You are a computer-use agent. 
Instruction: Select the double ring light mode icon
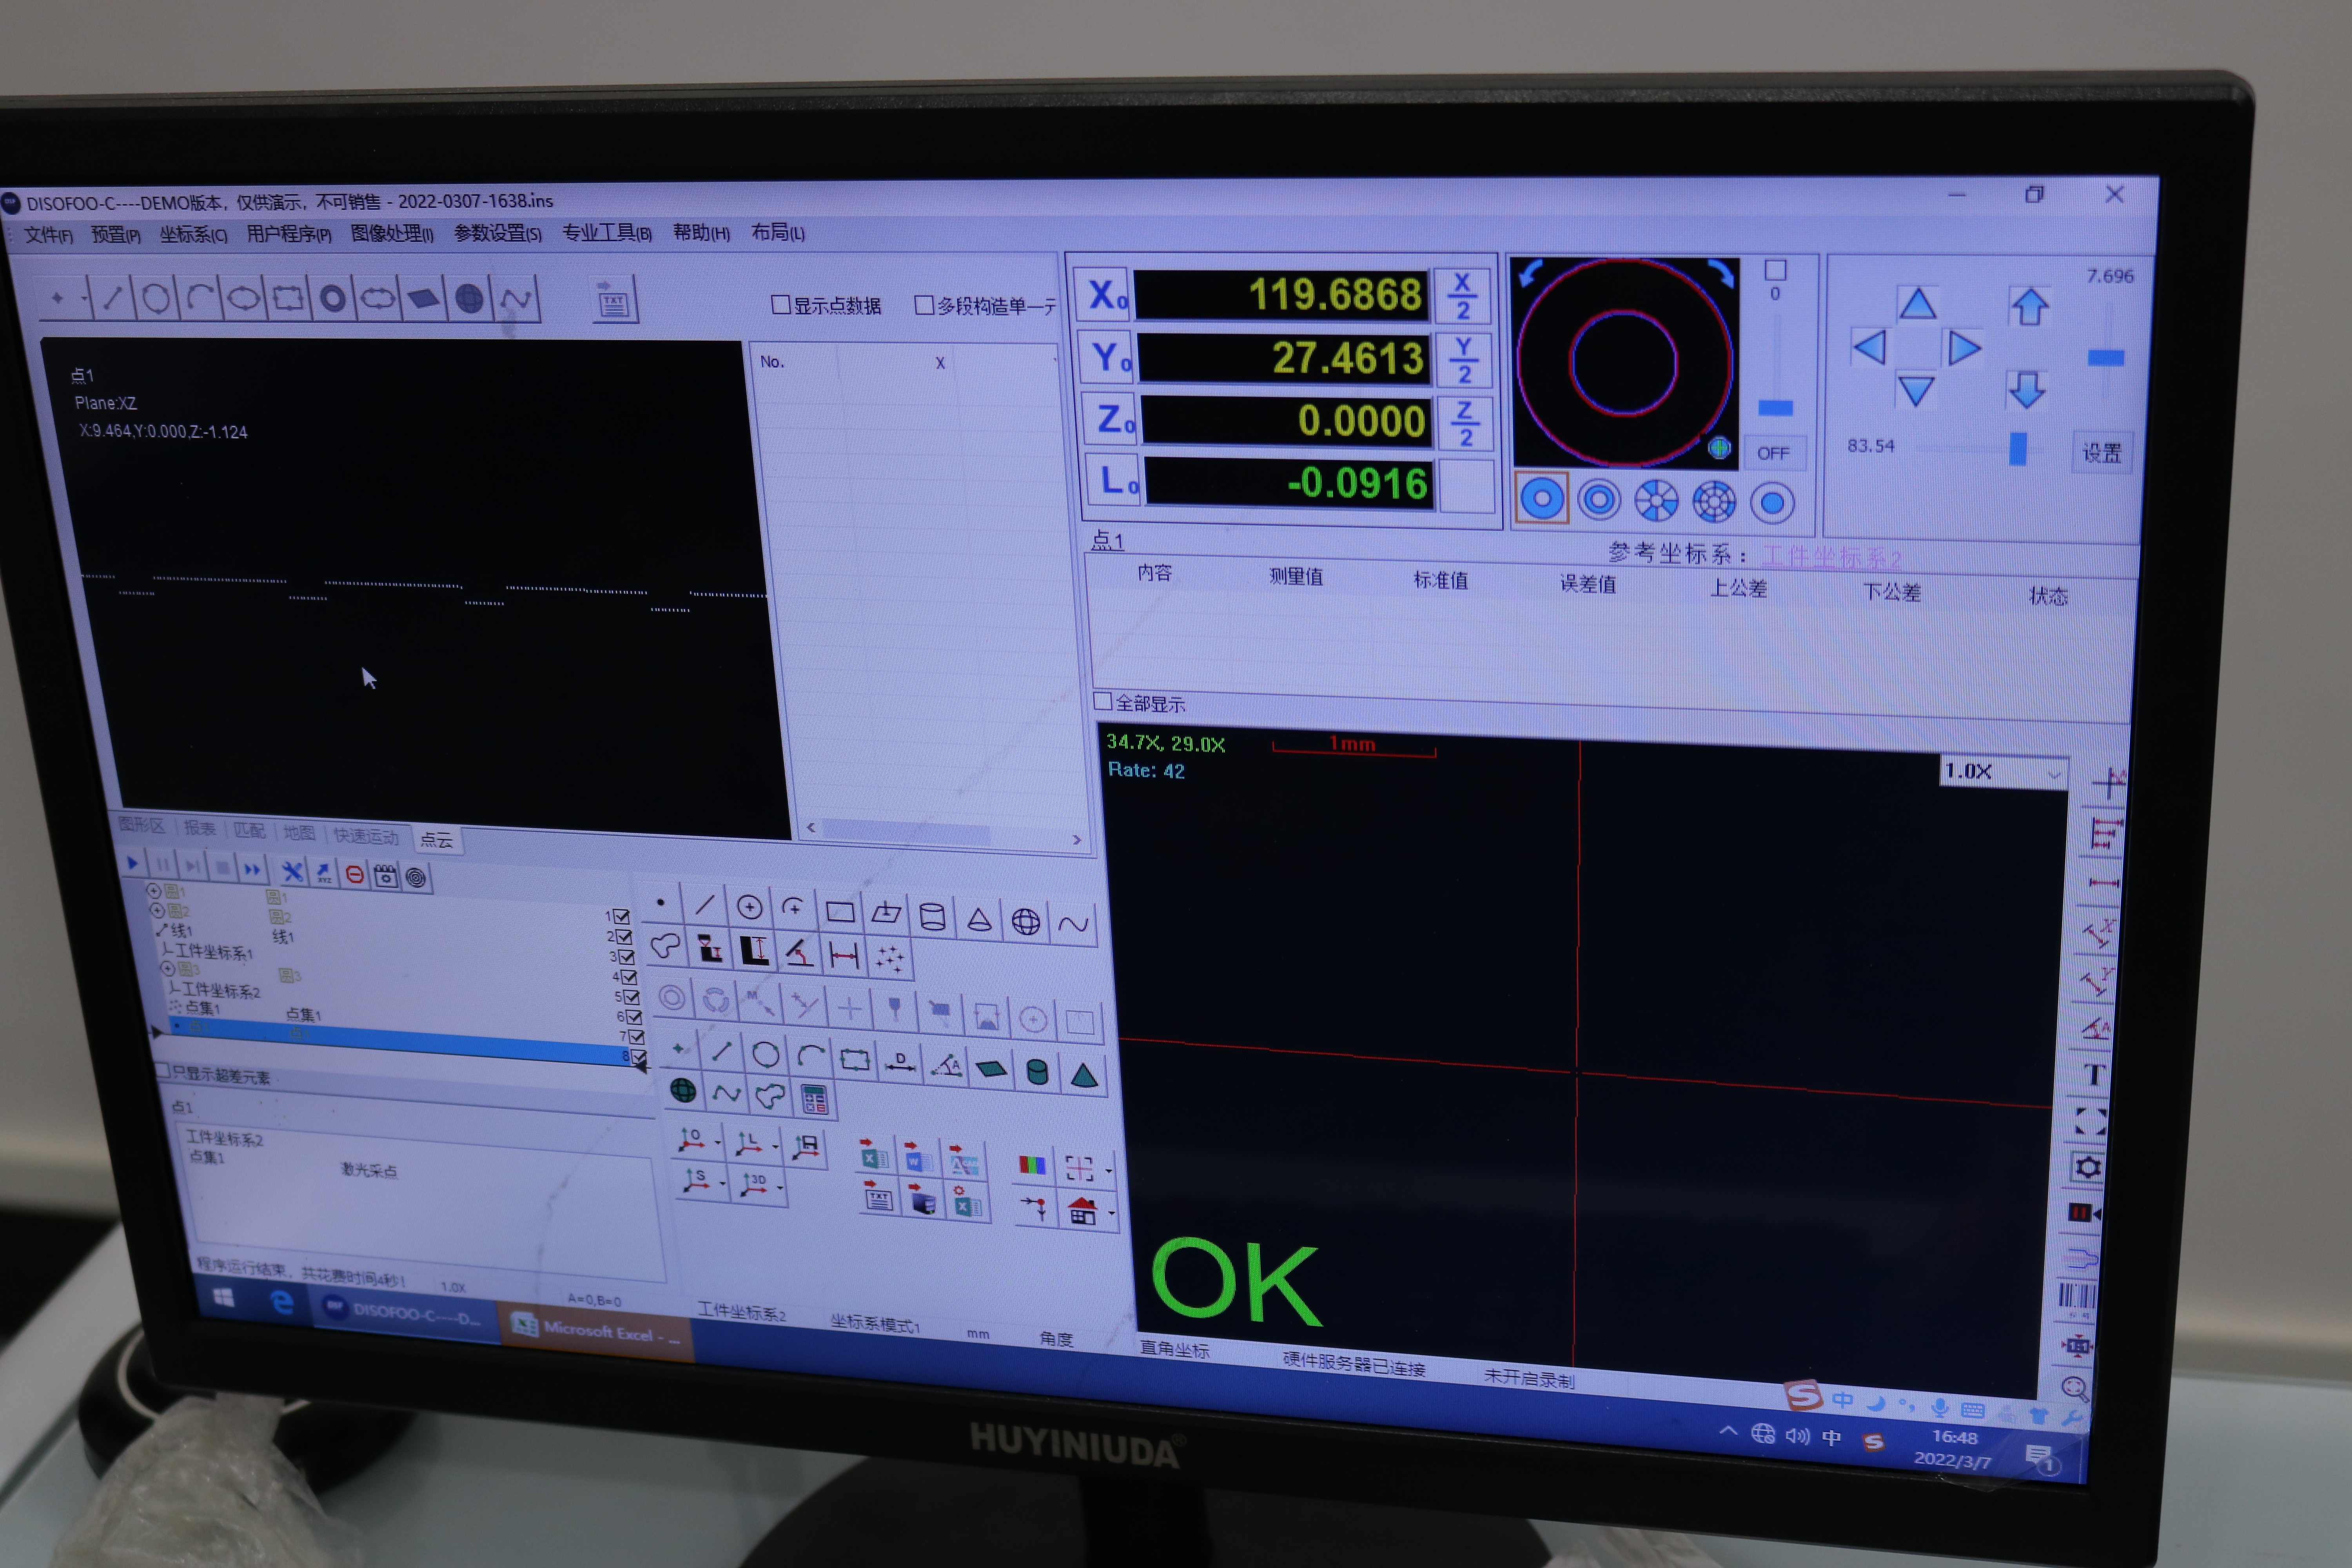1599,499
